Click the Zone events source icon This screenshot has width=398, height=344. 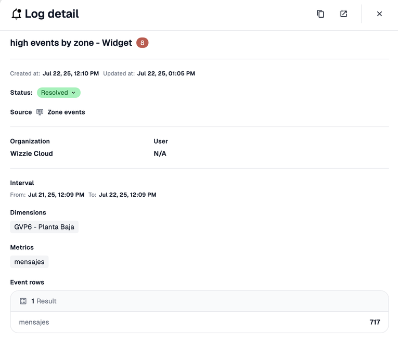coord(40,112)
